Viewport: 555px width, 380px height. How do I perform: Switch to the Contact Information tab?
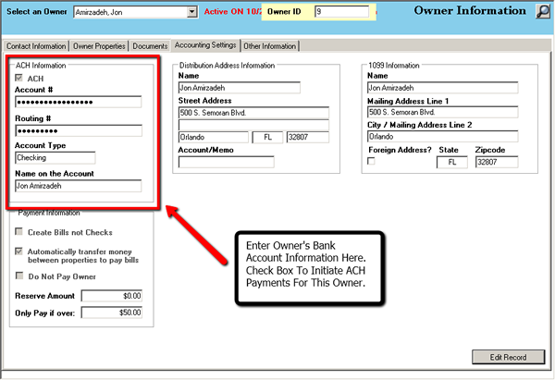coord(36,46)
